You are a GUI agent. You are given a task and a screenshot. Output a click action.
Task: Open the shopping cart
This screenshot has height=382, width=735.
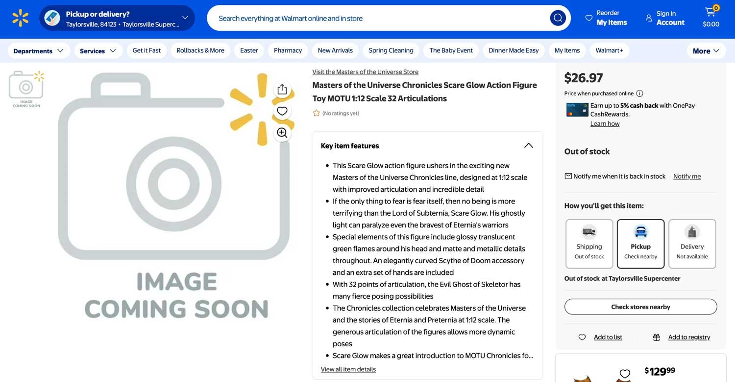tap(710, 18)
